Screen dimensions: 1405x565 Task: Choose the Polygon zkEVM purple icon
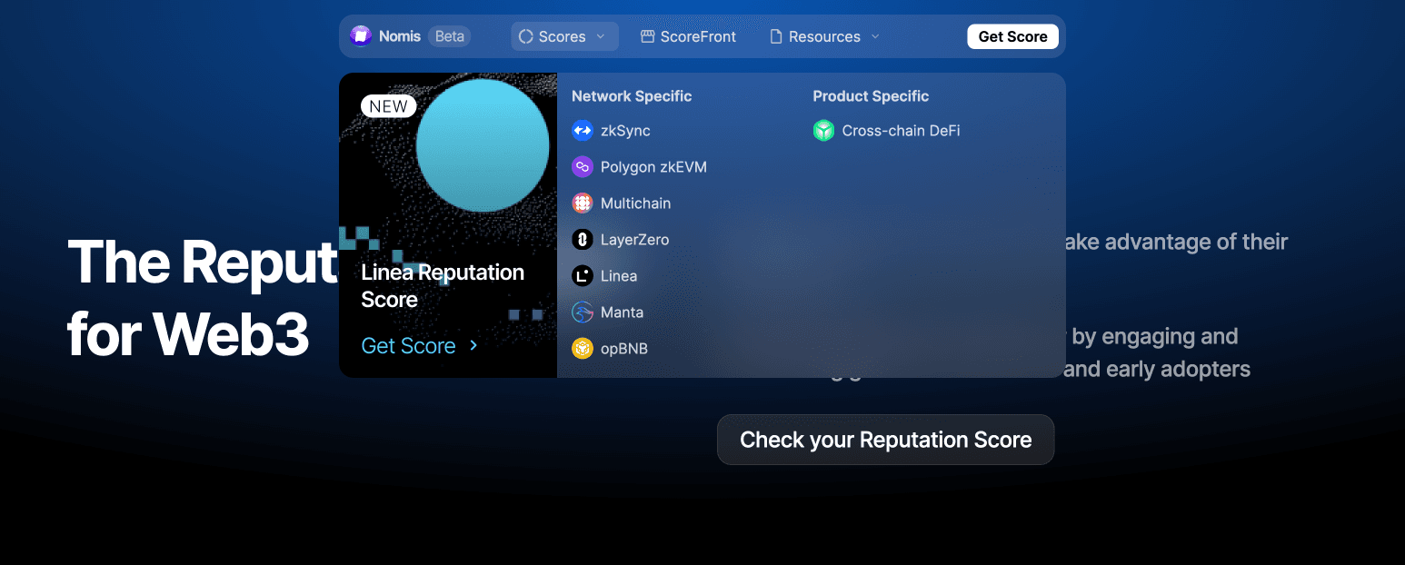pyautogui.click(x=583, y=167)
